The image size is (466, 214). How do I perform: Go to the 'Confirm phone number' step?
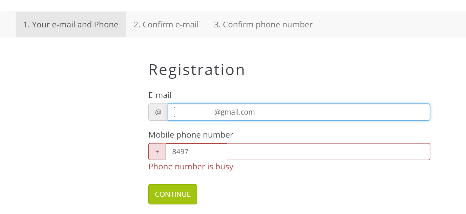[263, 25]
